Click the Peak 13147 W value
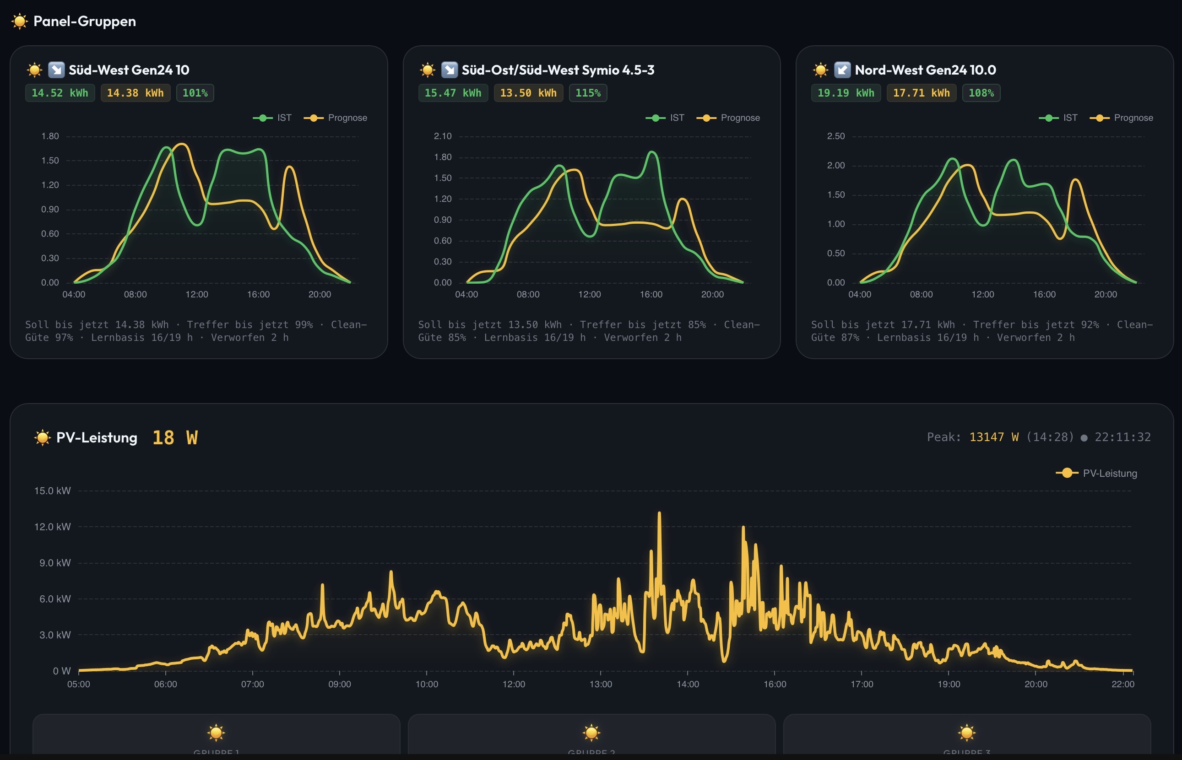The height and width of the screenshot is (760, 1182). point(994,437)
